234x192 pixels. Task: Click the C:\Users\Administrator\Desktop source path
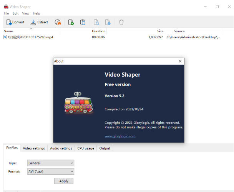coord(193,37)
